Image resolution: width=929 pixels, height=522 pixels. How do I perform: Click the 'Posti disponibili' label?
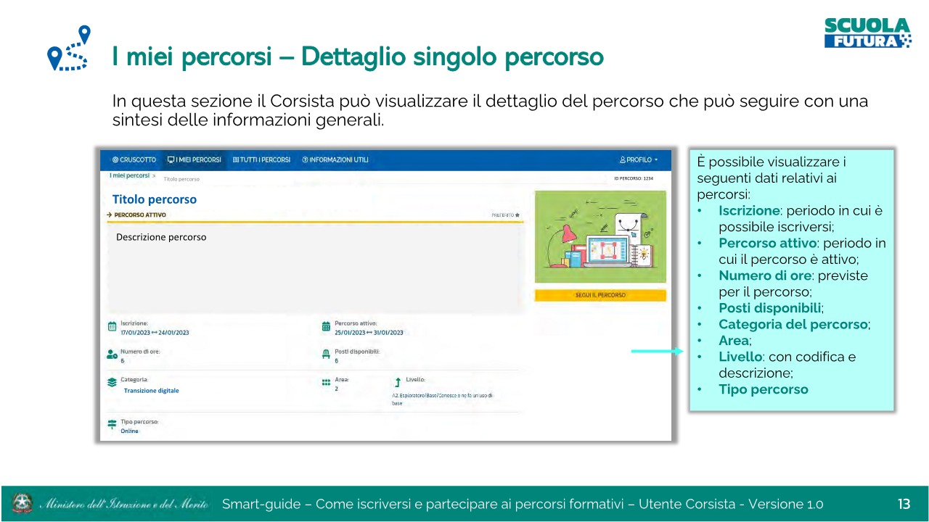tap(357, 351)
